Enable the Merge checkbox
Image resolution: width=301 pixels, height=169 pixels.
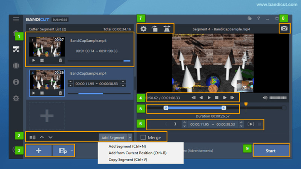pos(143,137)
